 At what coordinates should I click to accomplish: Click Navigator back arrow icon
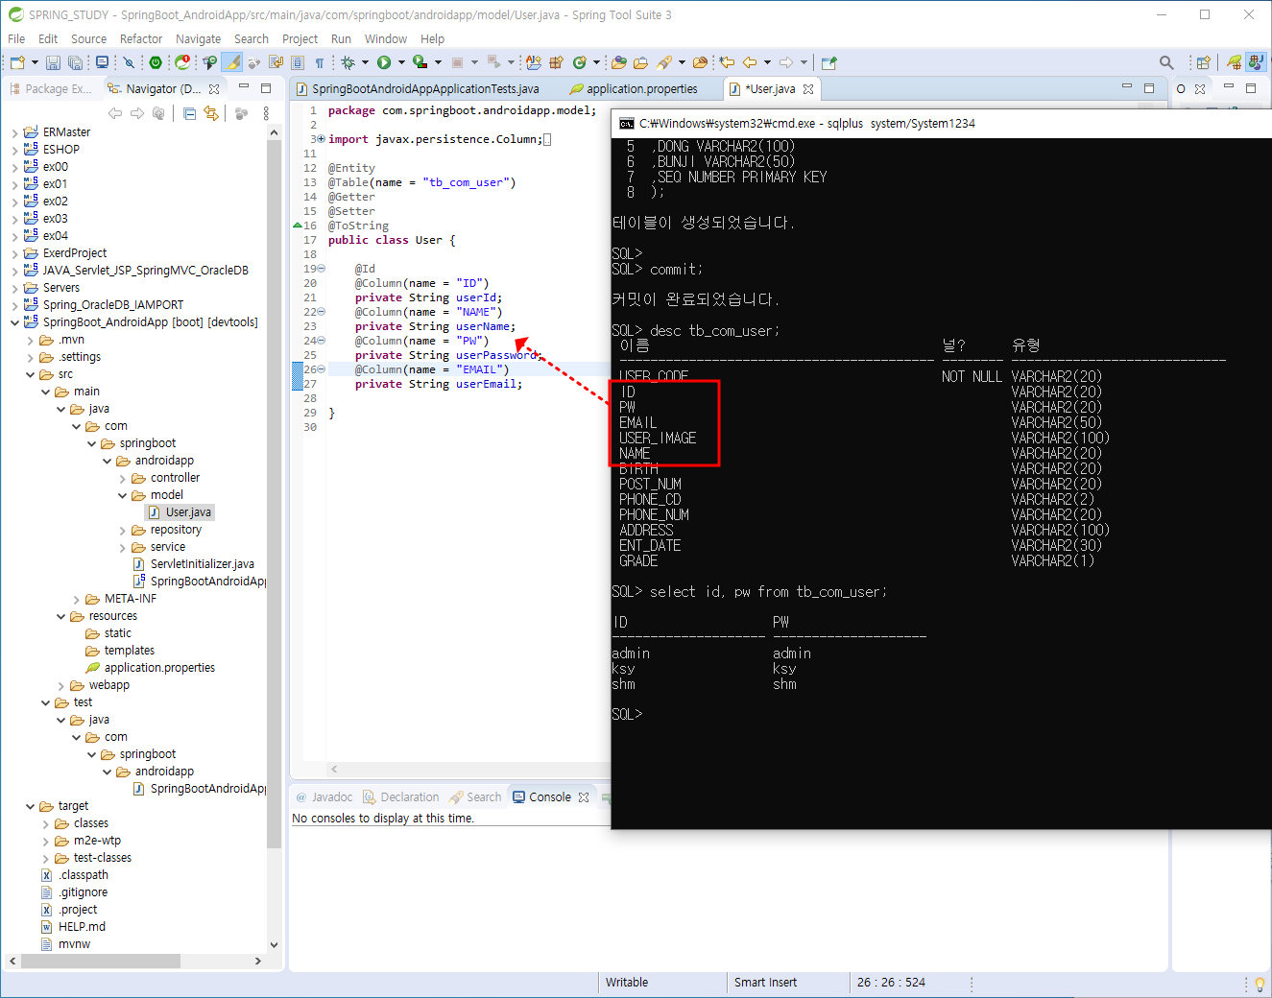point(115,113)
